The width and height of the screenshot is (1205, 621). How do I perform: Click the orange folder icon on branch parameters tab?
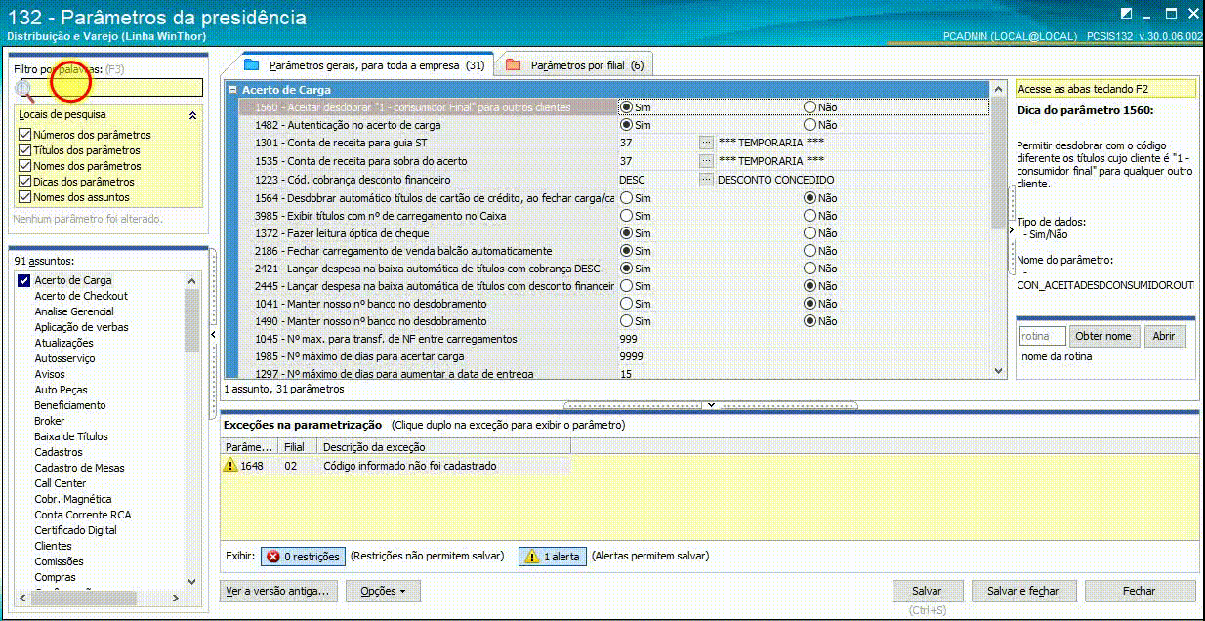(x=513, y=65)
